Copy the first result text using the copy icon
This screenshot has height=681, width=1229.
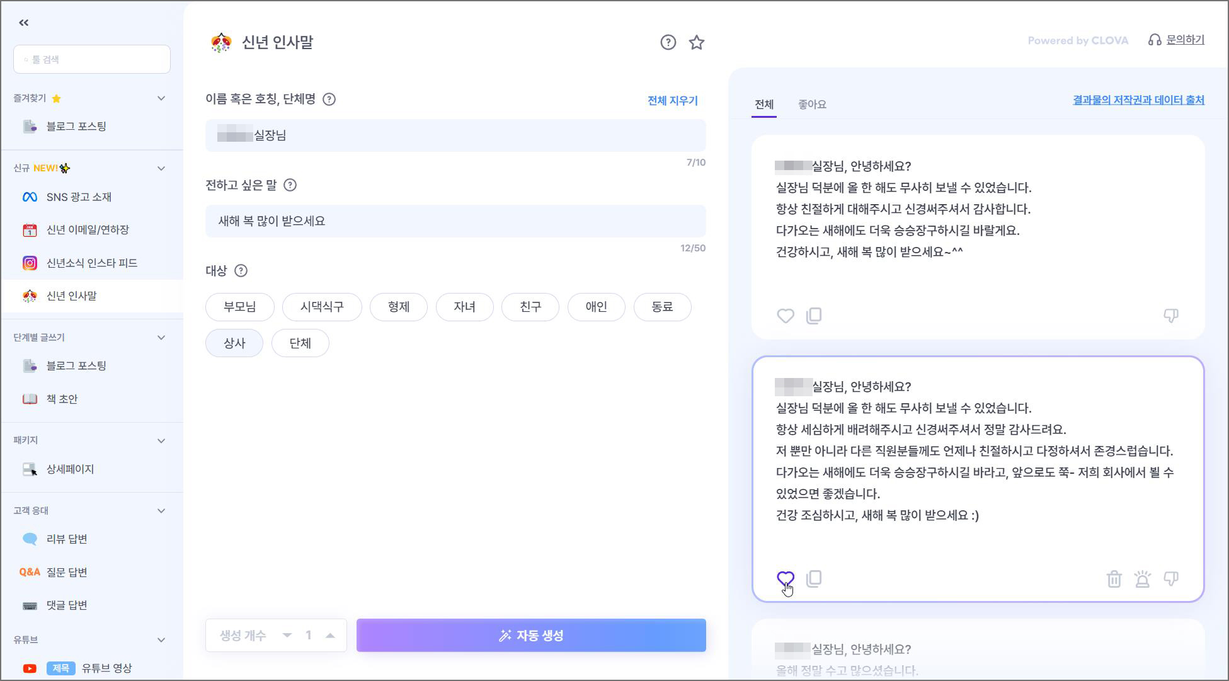pyautogui.click(x=814, y=316)
